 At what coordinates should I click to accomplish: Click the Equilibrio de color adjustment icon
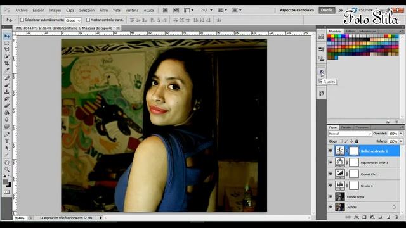click(340, 162)
